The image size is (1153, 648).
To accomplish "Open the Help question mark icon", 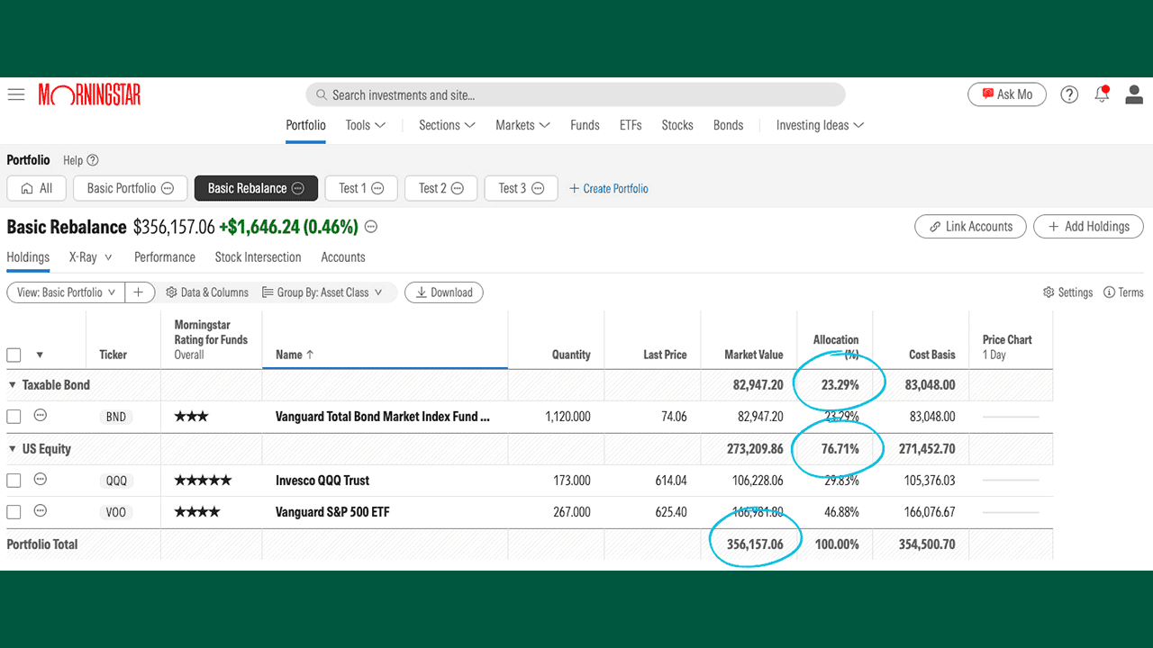I will click(x=1069, y=94).
